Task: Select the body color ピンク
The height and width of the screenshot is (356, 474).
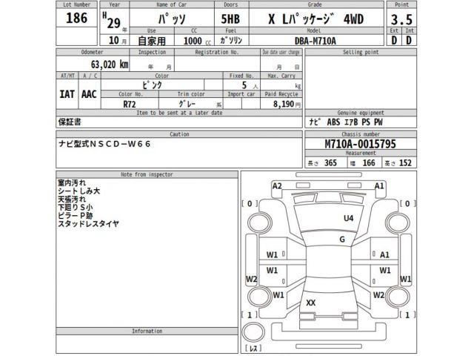Action: coord(152,85)
